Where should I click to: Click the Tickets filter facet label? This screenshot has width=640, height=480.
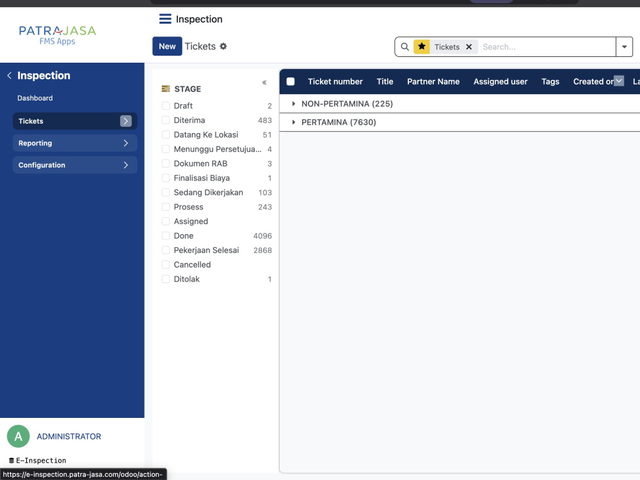[447, 47]
